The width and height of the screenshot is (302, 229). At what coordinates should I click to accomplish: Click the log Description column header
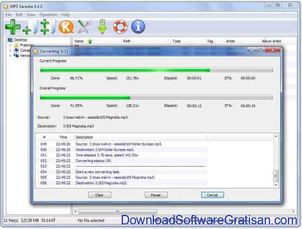click(84, 137)
